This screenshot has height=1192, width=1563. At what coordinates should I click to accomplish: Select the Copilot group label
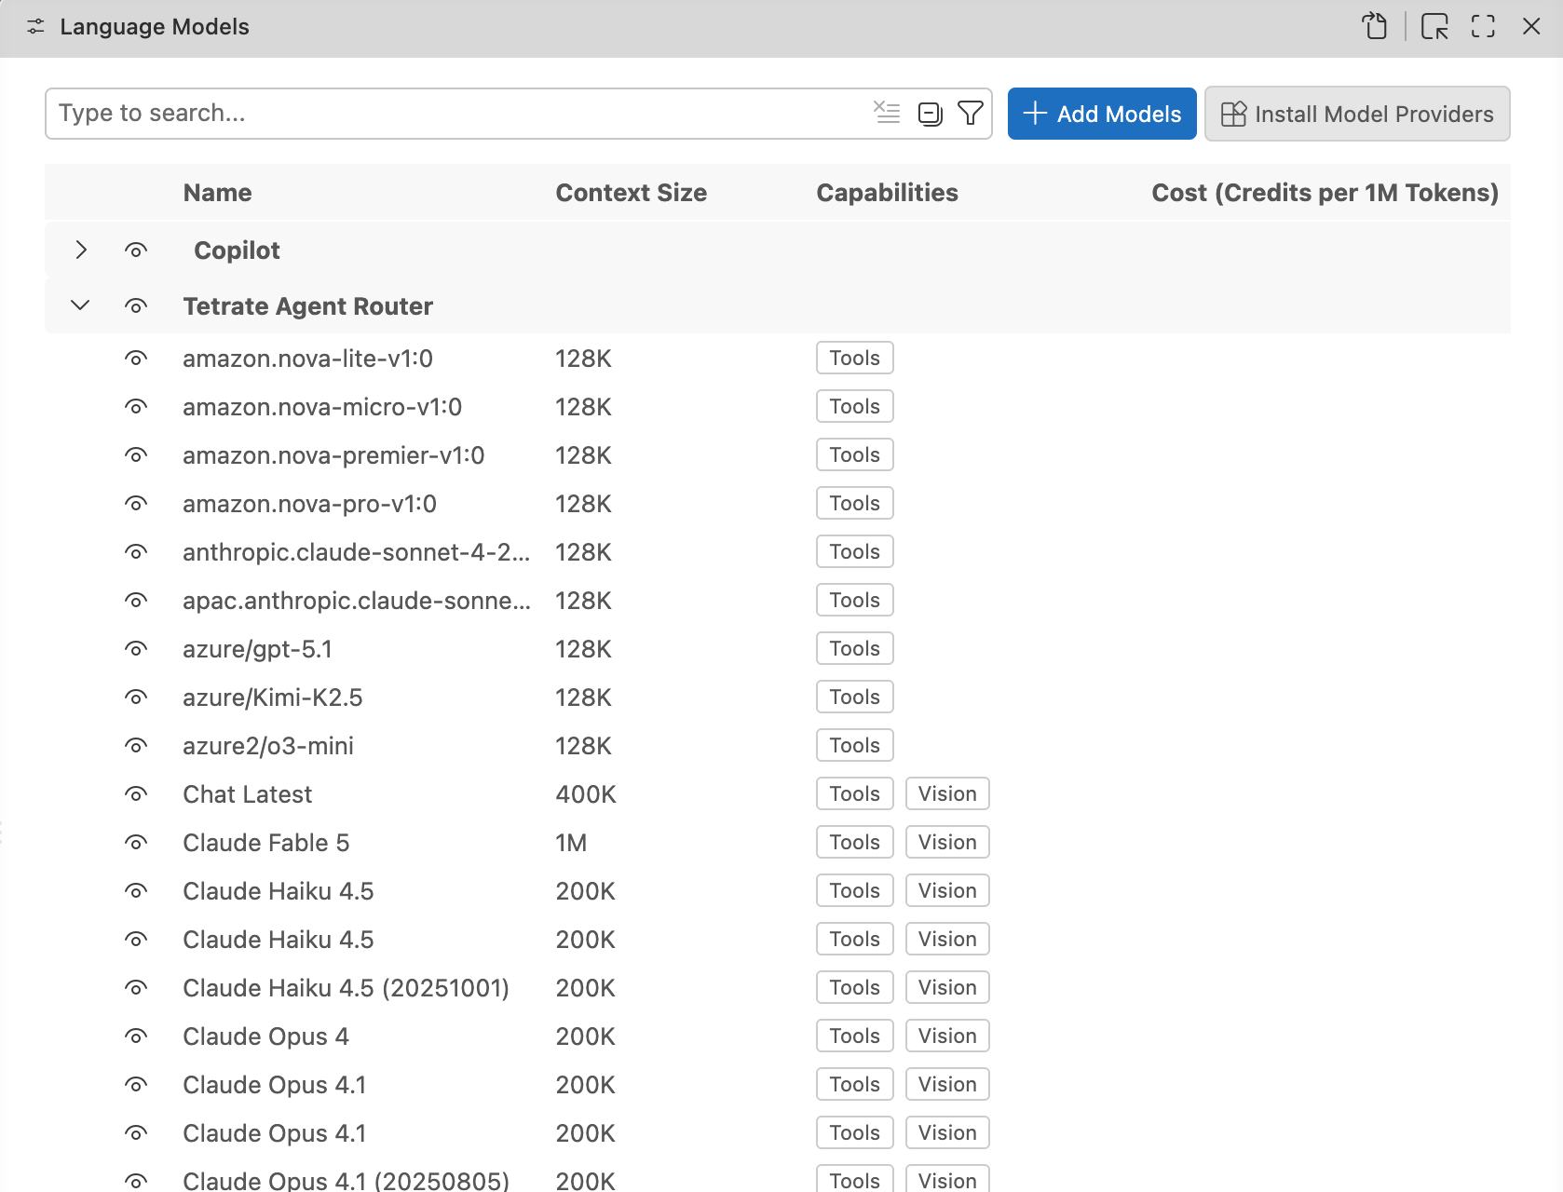pyautogui.click(x=237, y=250)
